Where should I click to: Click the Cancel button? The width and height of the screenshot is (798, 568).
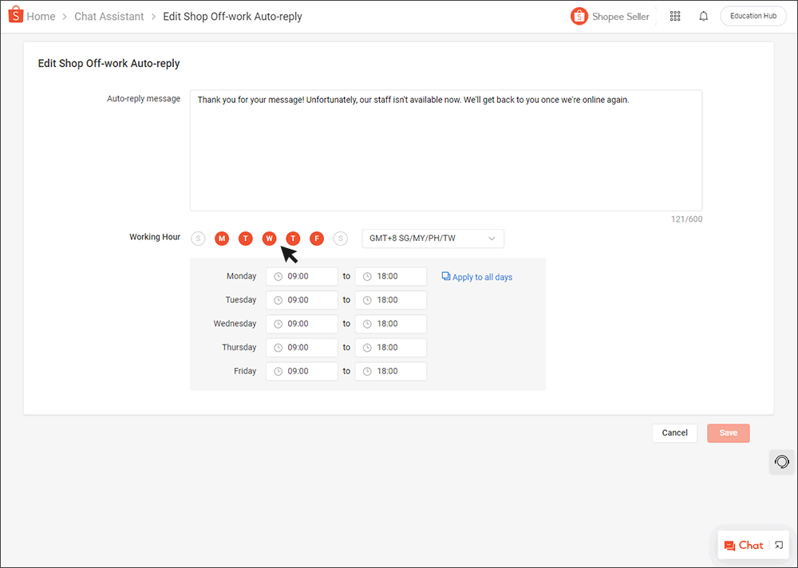674,432
